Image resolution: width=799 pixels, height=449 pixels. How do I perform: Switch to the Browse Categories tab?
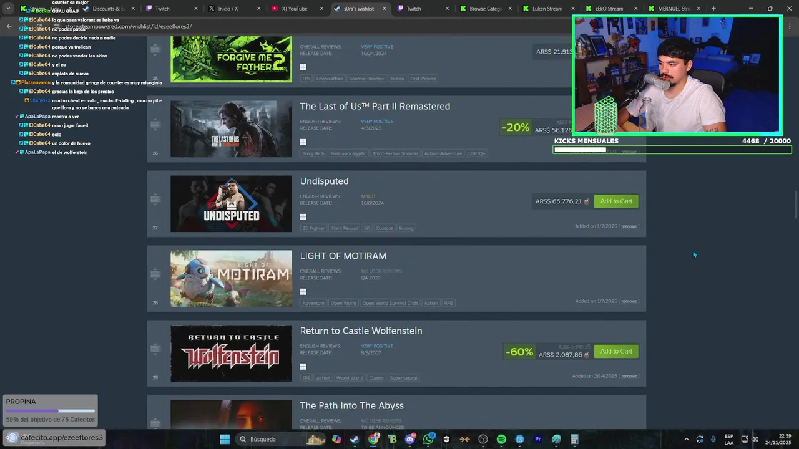[485, 9]
